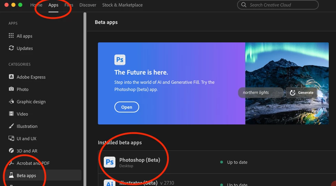The width and height of the screenshot is (336, 186).
Task: Click the Search Creative Cloud field
Action: click(x=278, y=5)
